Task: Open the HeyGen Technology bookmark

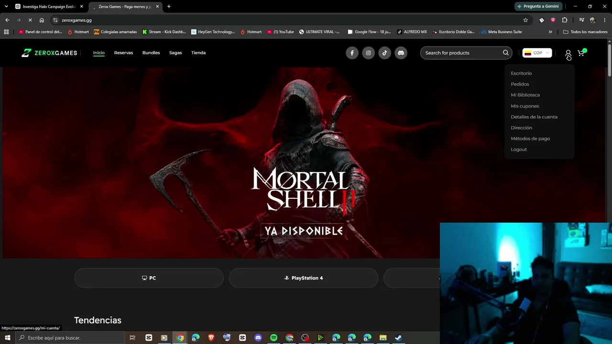Action: click(213, 32)
